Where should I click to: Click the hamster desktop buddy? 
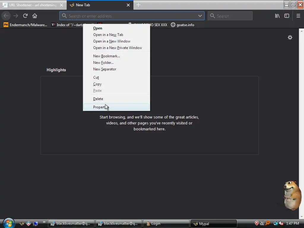pyautogui.click(x=292, y=195)
